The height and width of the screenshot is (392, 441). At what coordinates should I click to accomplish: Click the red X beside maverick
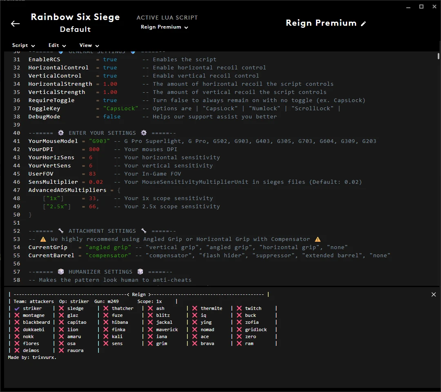(150, 330)
